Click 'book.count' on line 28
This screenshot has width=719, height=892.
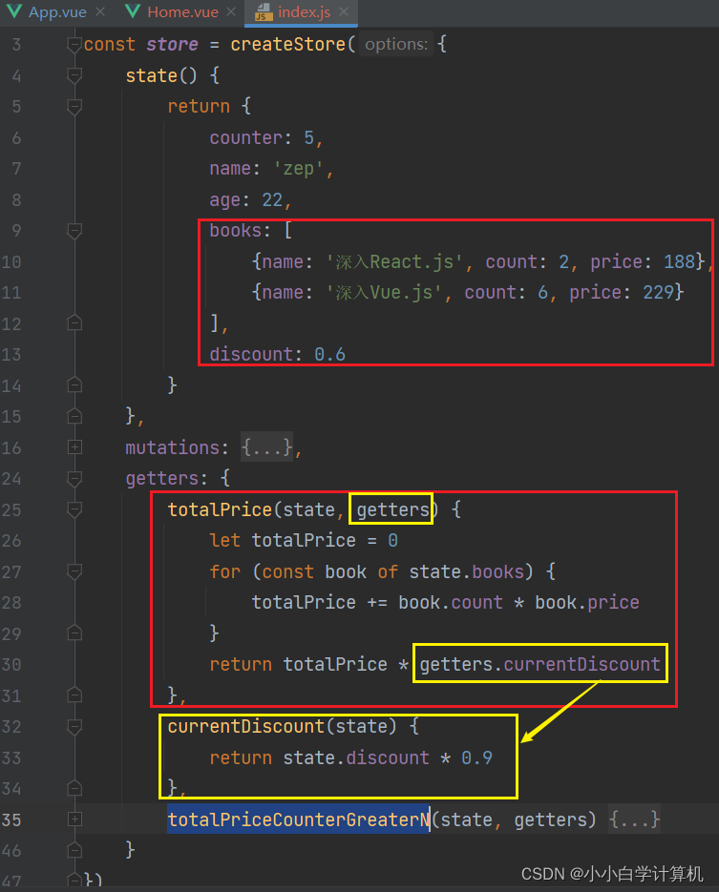(x=451, y=602)
